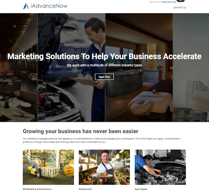
Task: Click the iAdvanceNow brand name text
Action: [49, 6]
